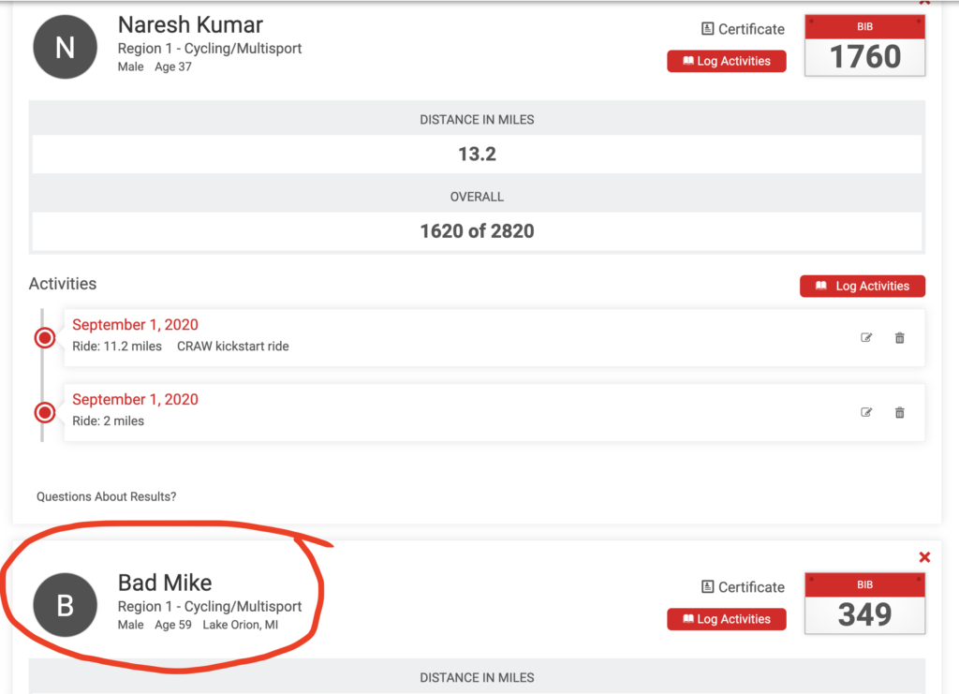Open Naresh Kumar's Certificate link
The height and width of the screenshot is (694, 959).
point(743,29)
